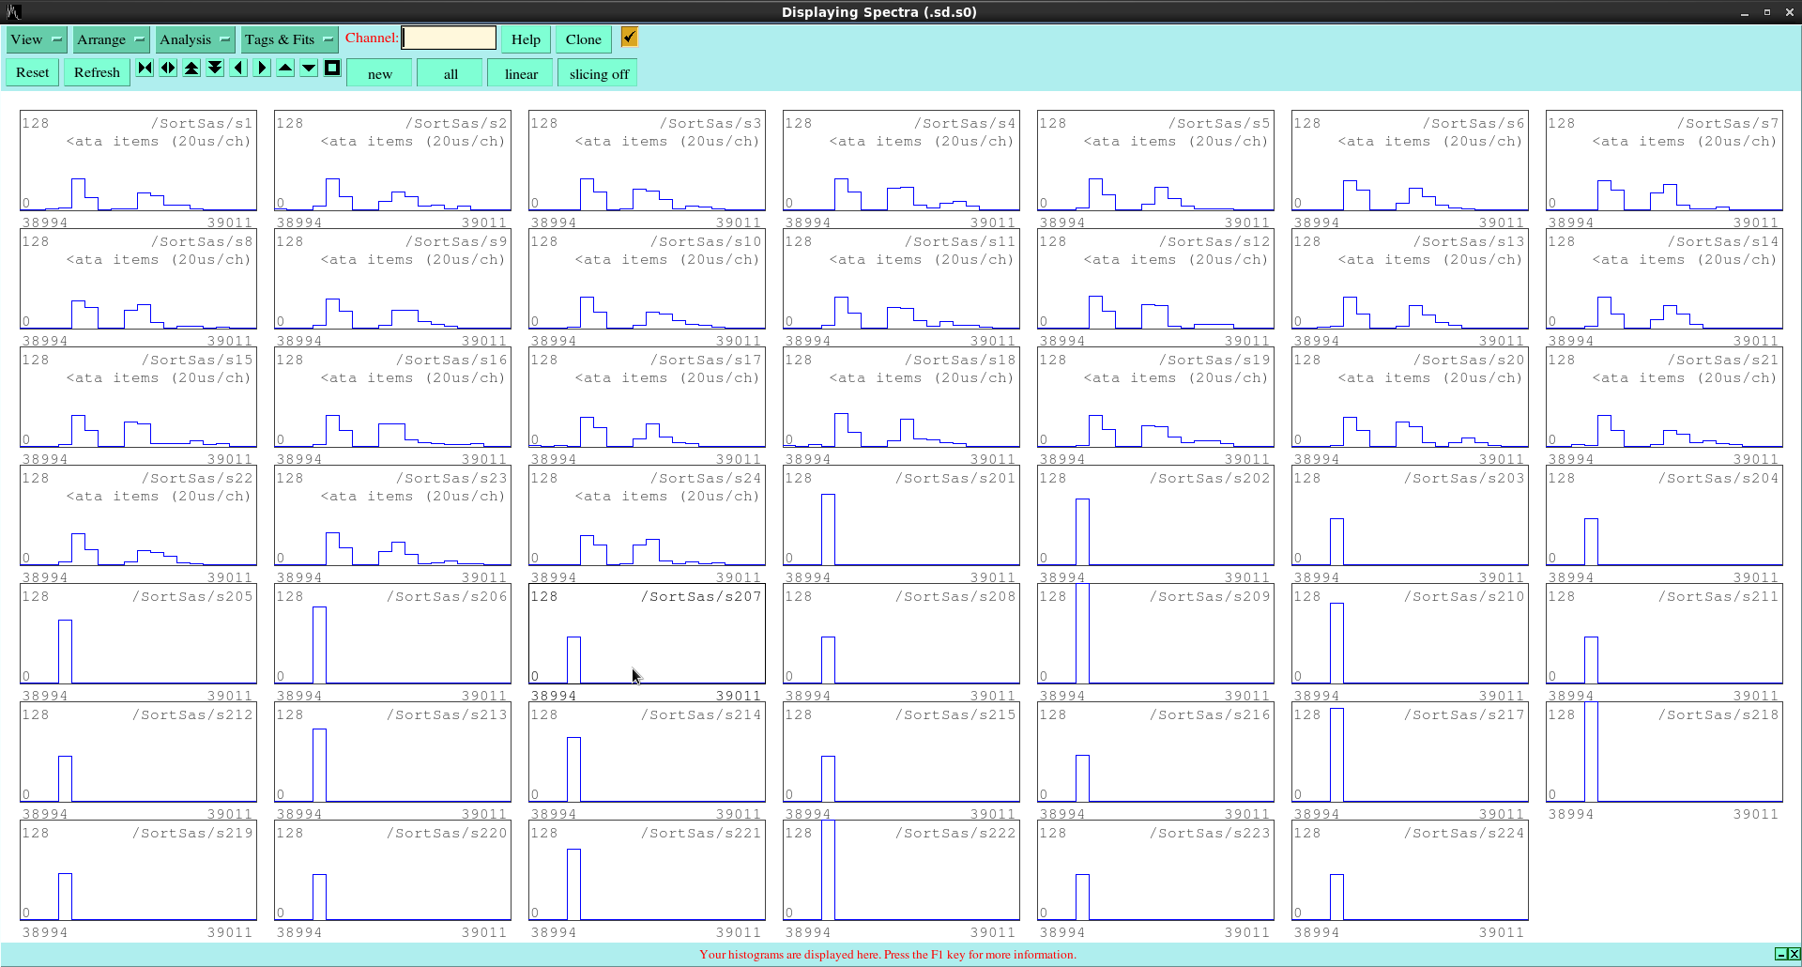Select the /SortSas/s209 spectrum plot
The height and width of the screenshot is (967, 1802).
(1155, 634)
